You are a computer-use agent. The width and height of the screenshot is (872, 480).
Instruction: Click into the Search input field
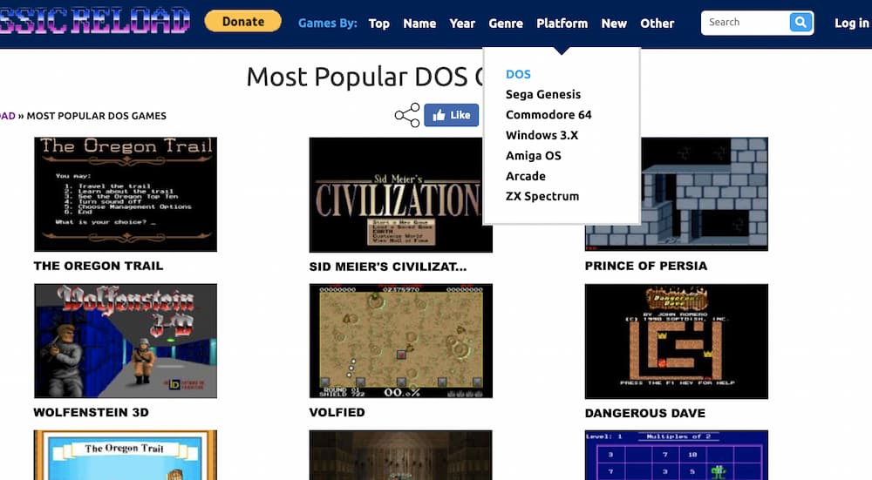(746, 23)
